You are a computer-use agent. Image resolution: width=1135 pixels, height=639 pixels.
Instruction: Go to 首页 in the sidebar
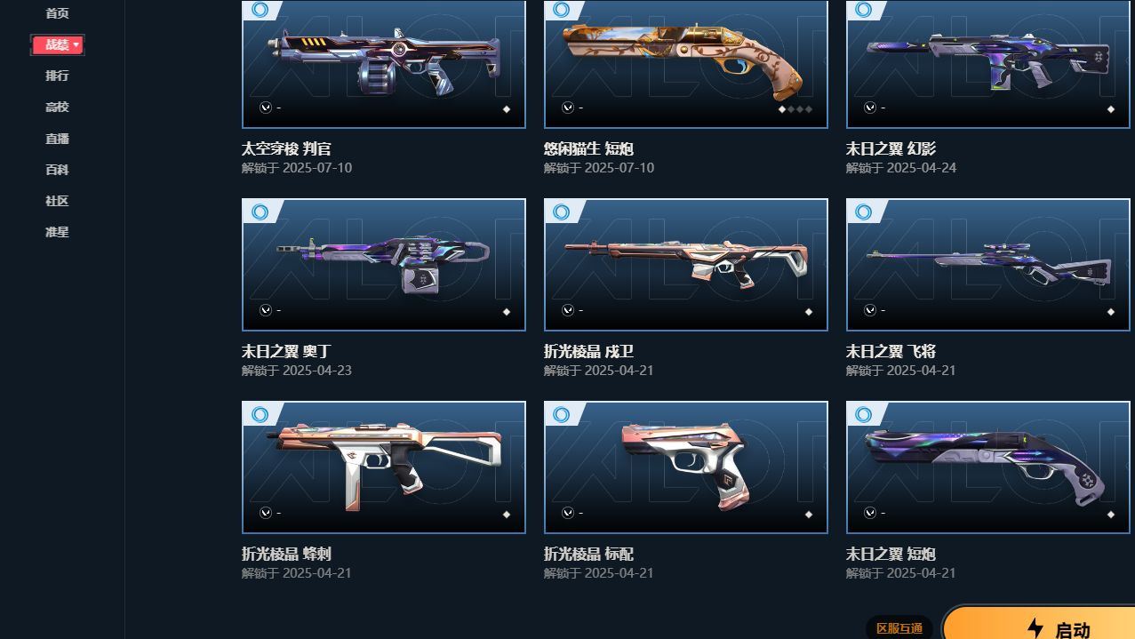point(57,13)
